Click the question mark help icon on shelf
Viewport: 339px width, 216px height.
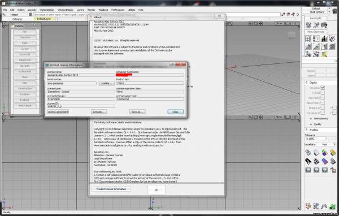(x=324, y=25)
